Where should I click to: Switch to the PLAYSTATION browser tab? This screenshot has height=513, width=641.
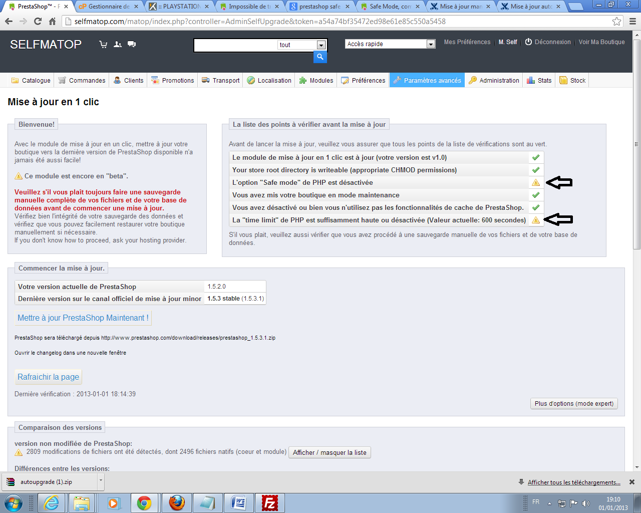tap(180, 7)
